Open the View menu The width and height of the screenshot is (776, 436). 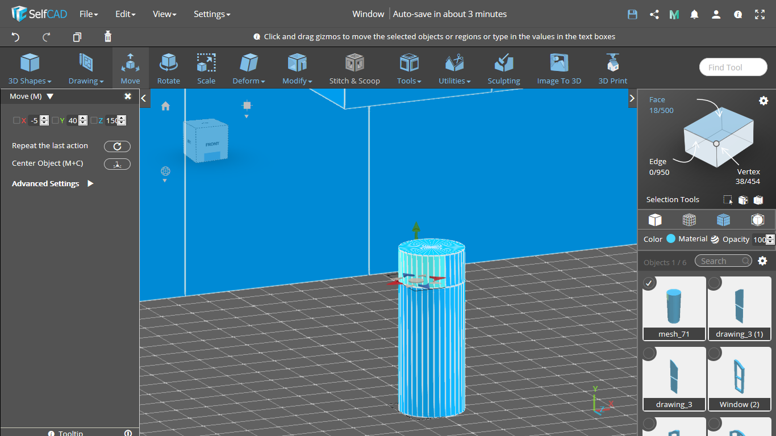point(165,14)
